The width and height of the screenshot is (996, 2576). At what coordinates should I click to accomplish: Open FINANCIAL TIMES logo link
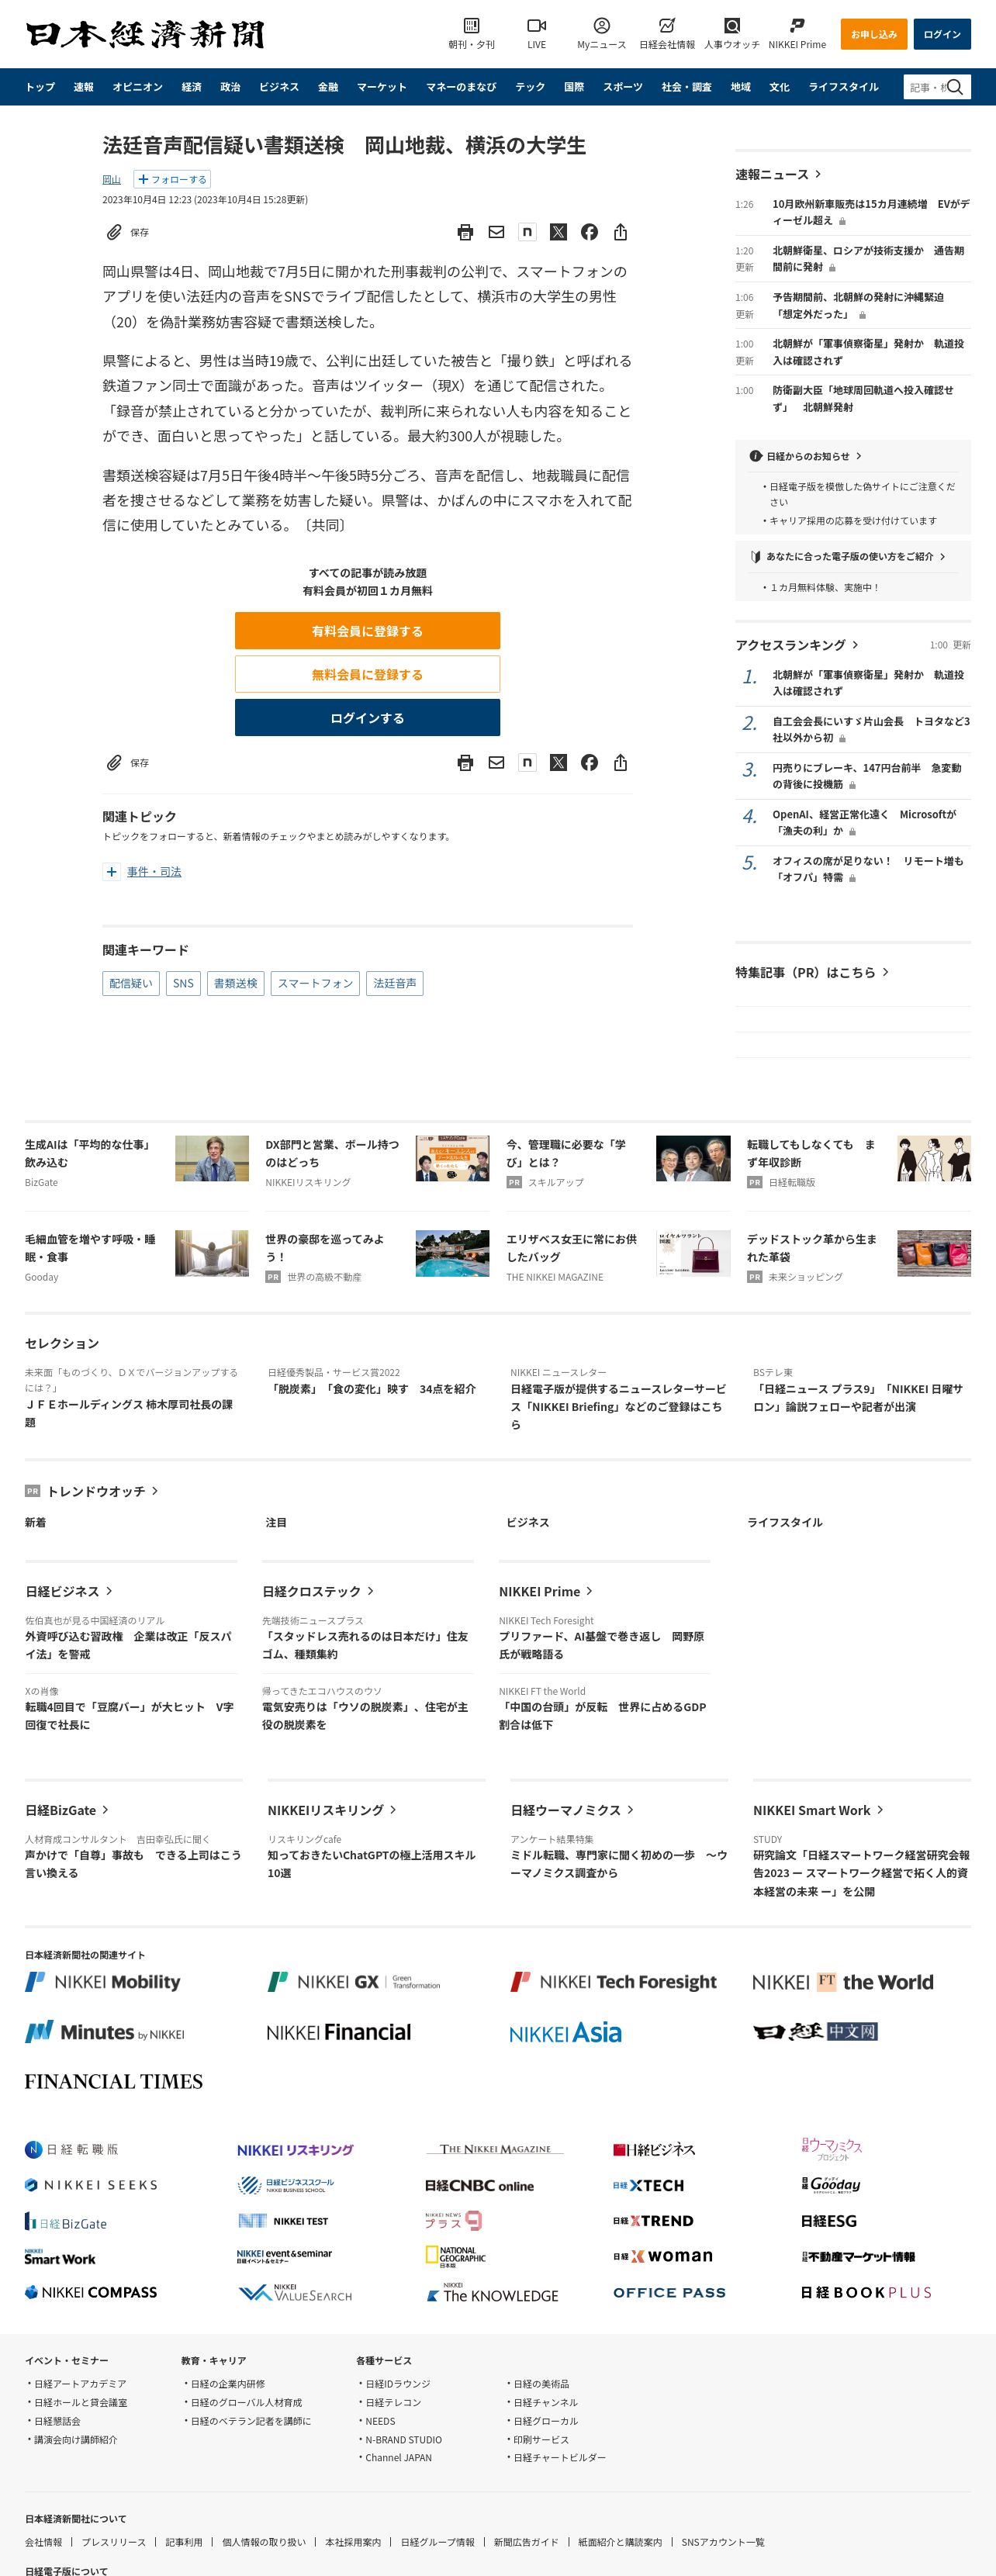click(x=114, y=2081)
